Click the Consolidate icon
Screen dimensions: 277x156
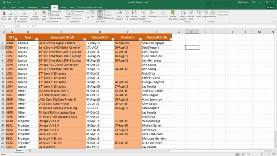click(152, 14)
